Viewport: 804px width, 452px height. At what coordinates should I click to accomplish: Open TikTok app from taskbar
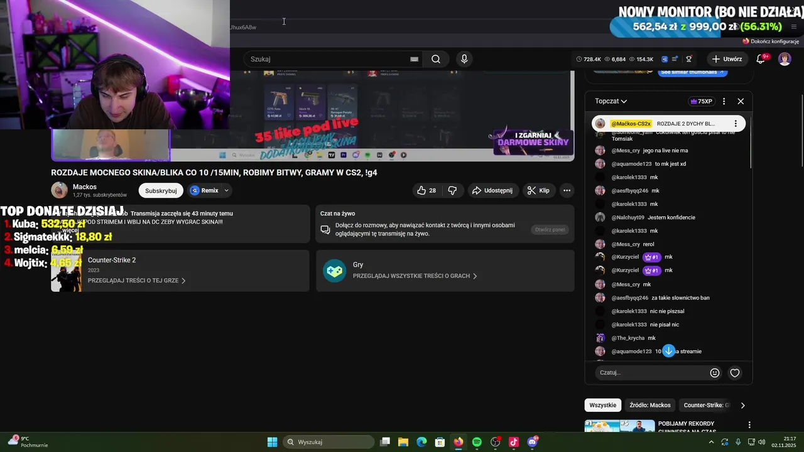tap(514, 442)
